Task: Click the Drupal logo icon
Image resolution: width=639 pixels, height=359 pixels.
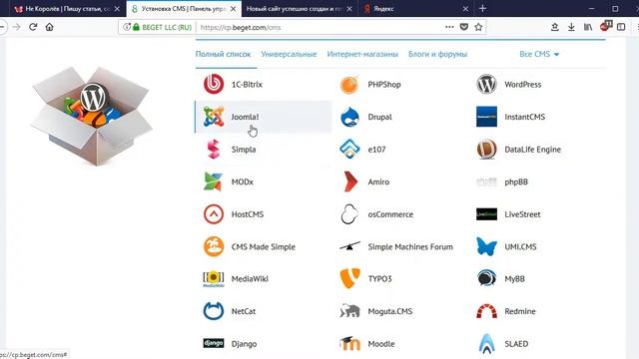Action: coord(349,117)
